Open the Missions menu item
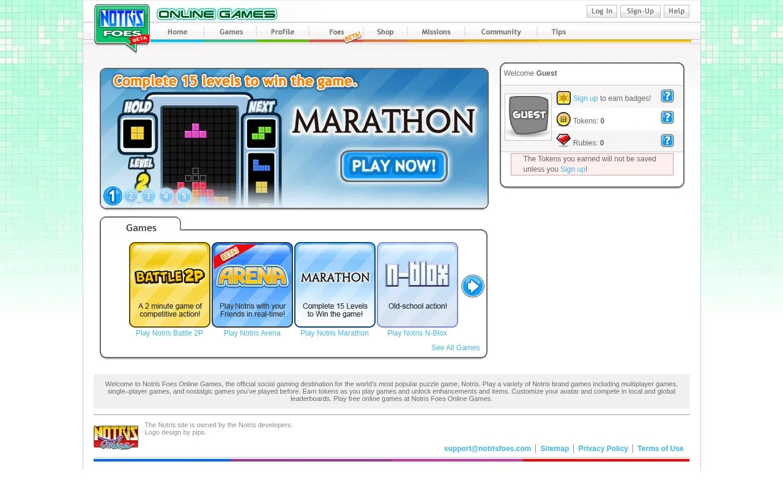The width and height of the screenshot is (783, 489). (x=436, y=32)
